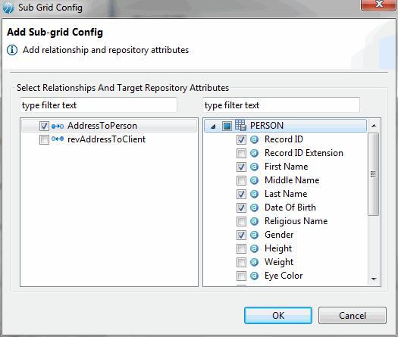
Task: Click the attribute icon beside Record ID
Action: [x=254, y=139]
